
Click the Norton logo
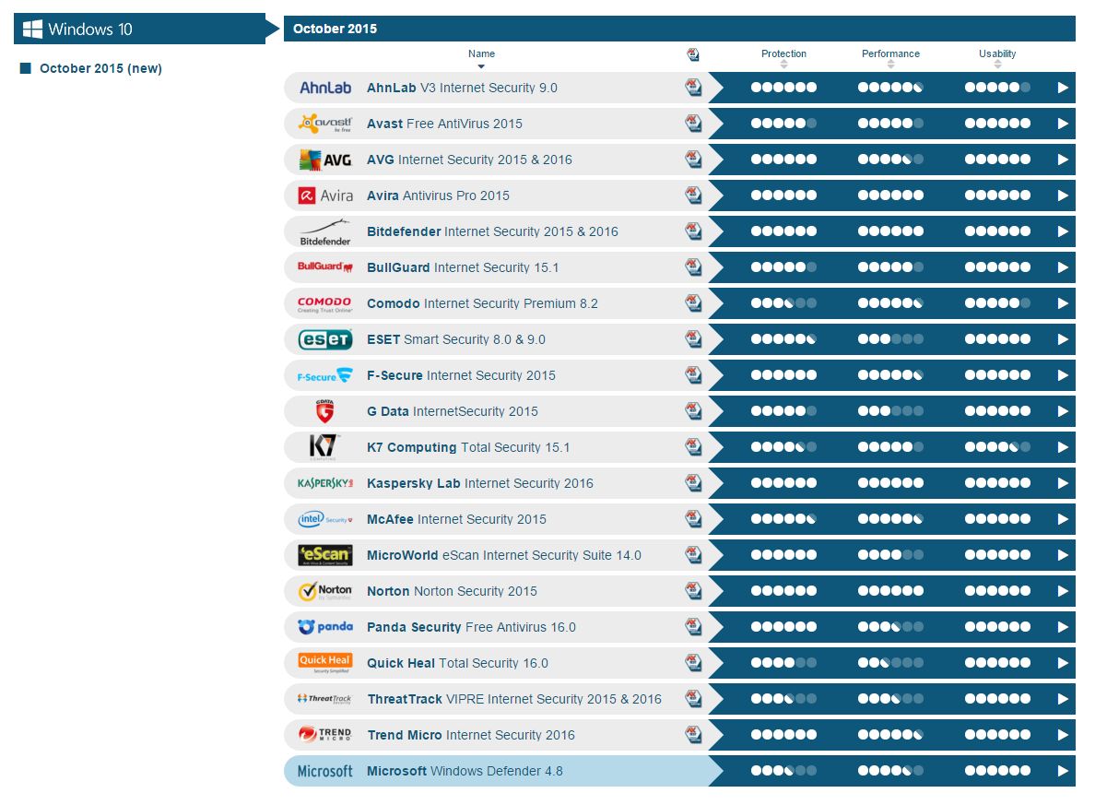(325, 591)
